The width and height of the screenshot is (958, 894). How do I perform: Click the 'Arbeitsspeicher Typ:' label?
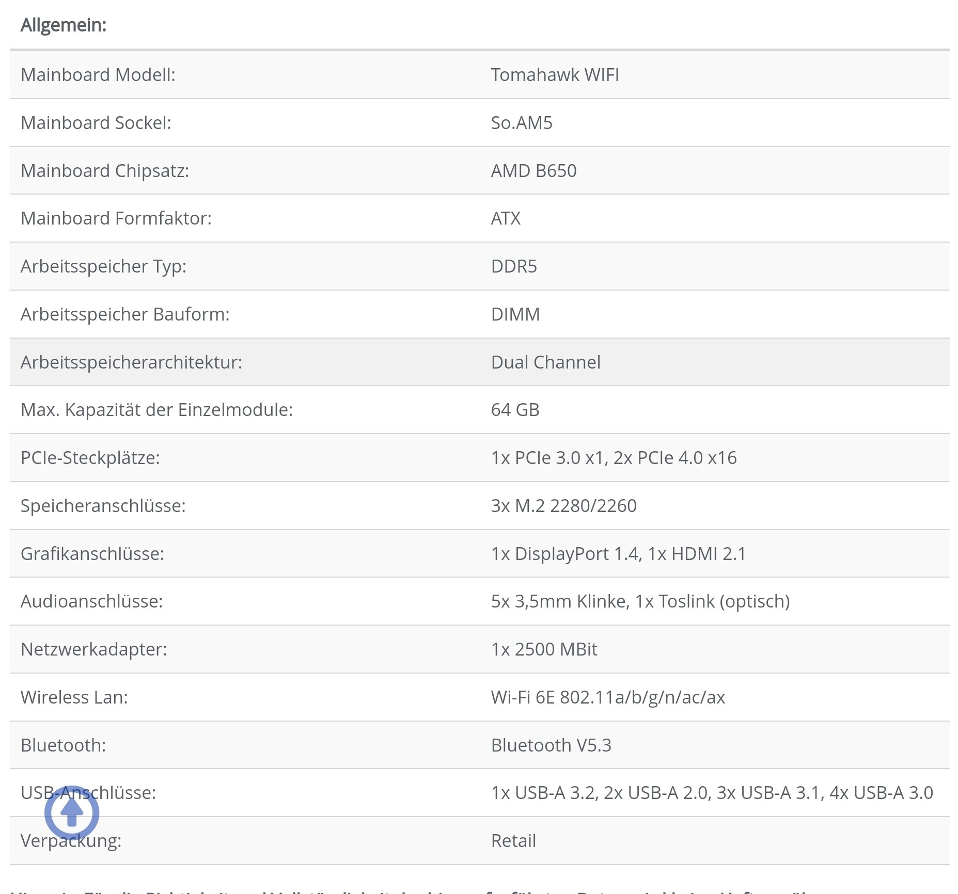104,266
